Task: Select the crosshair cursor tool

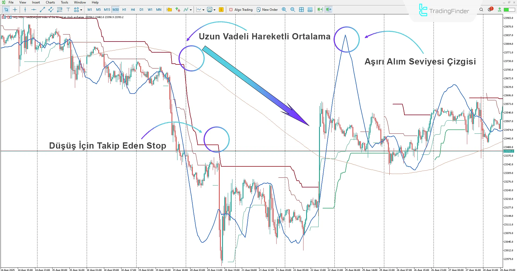Action: 15,10
